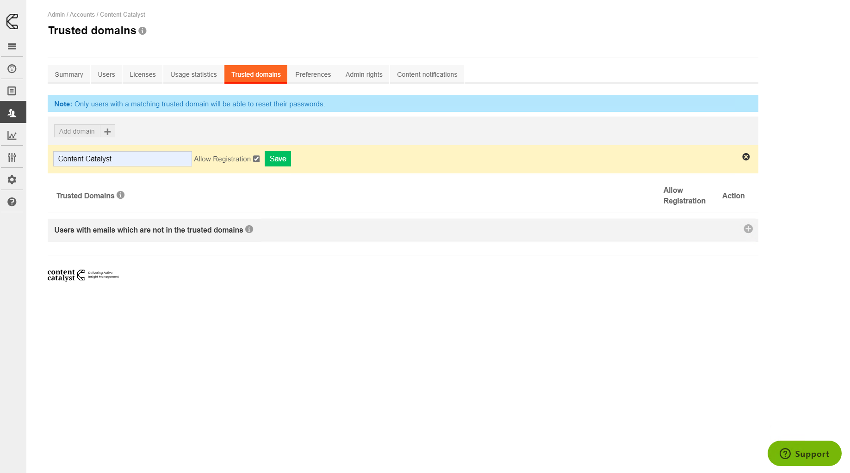Open the analytics chart icon in sidebar
850x473 pixels.
12,135
